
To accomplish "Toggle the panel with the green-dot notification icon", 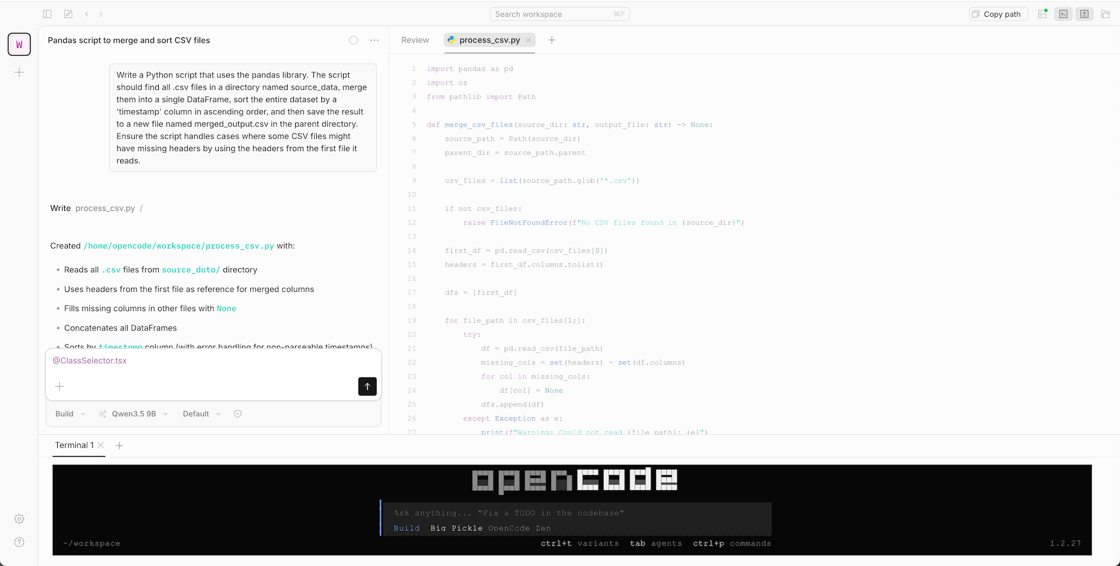I will (1042, 13).
